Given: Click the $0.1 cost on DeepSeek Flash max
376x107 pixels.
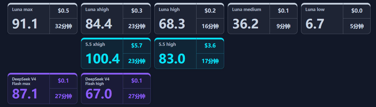Looking at the screenshot, I should (x=63, y=81).
